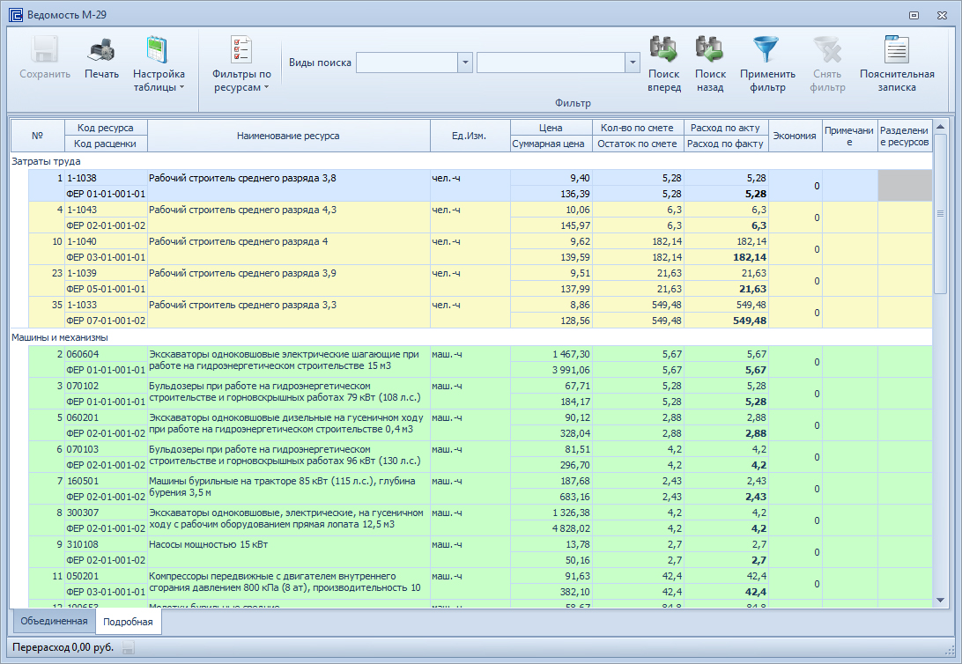Click the Save floppy disk icon
The image size is (962, 664).
click(x=45, y=49)
